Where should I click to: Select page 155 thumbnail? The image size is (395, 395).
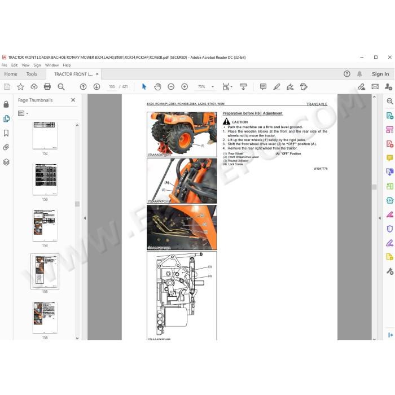pos(45,271)
